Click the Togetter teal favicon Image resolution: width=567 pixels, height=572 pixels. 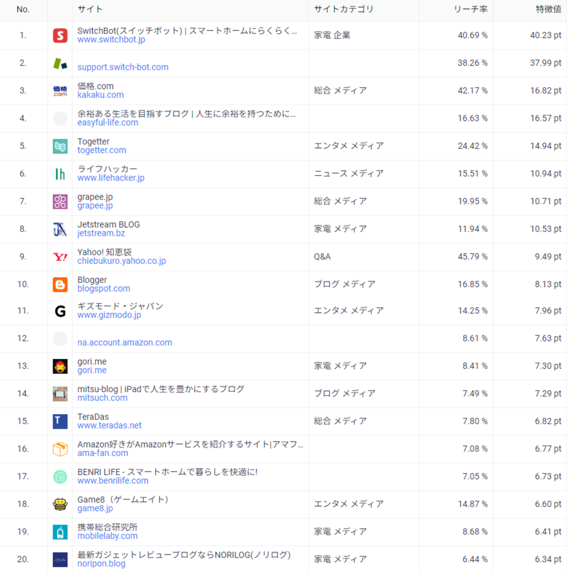(60, 146)
